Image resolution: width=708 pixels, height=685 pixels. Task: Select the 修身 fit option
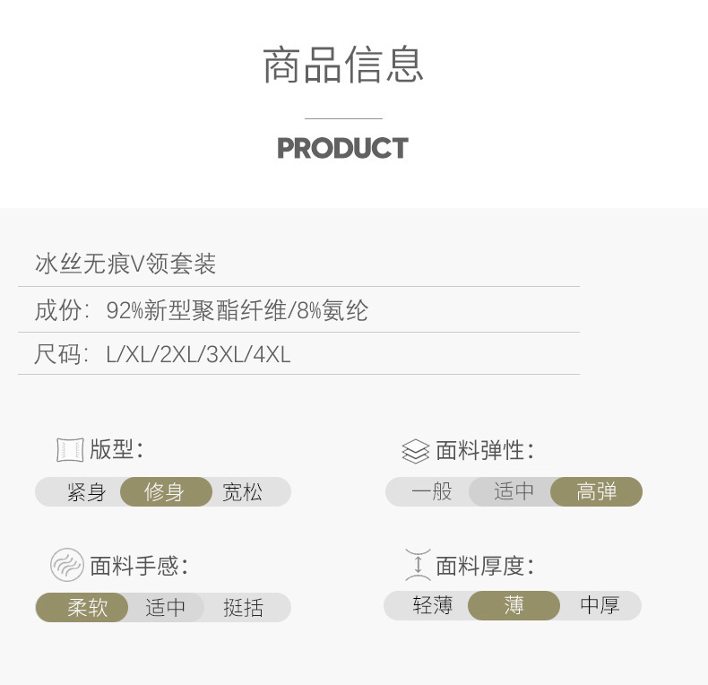click(165, 492)
